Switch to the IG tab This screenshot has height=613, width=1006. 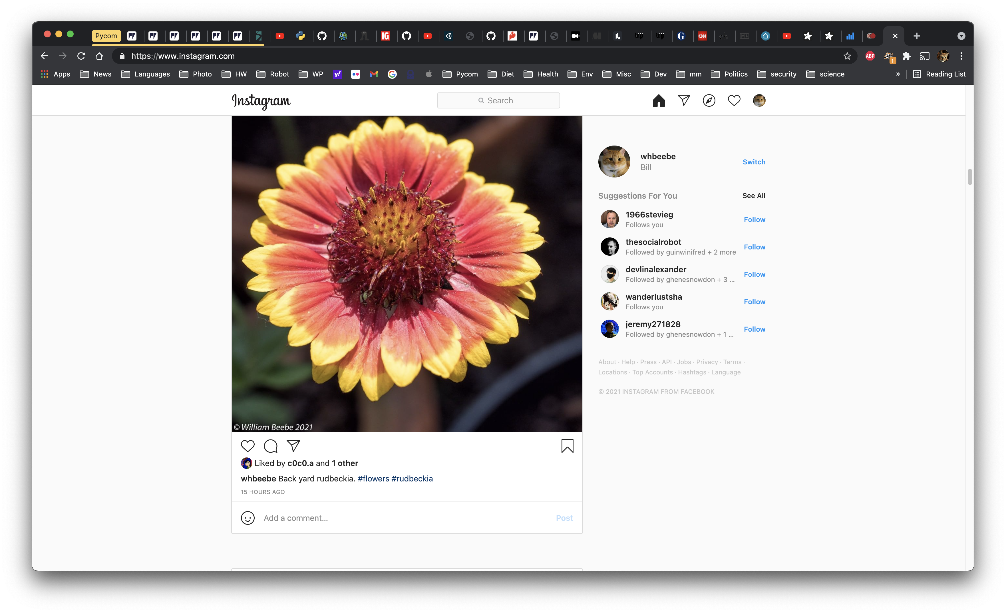tap(385, 36)
